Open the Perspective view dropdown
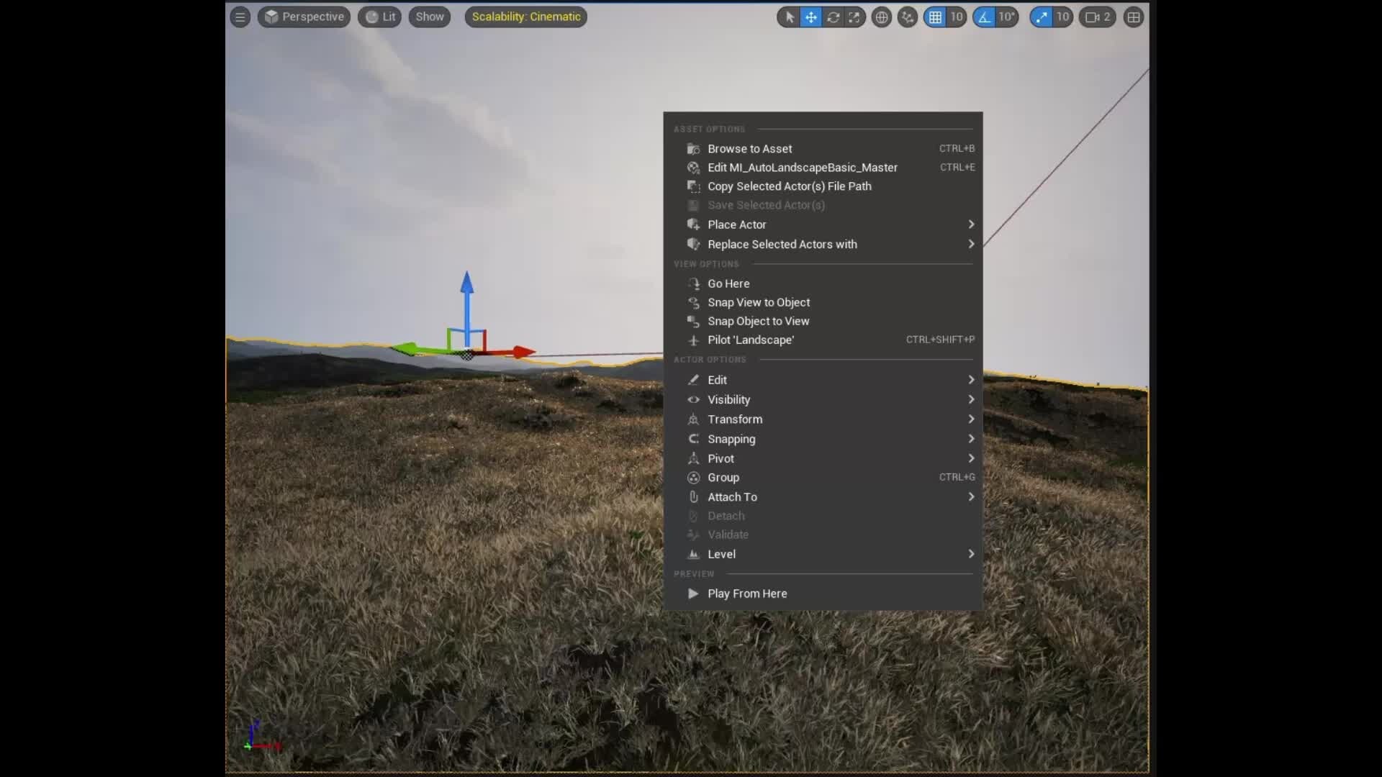 [303, 17]
